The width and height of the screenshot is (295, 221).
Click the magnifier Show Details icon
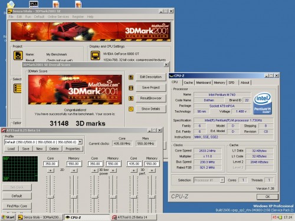[131, 109]
